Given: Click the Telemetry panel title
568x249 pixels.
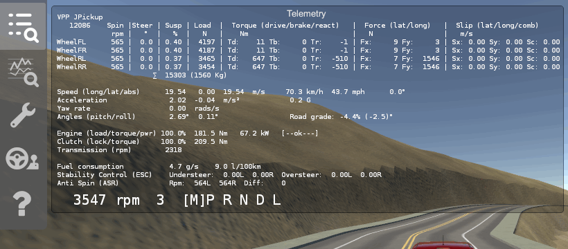Looking at the screenshot, I should pyautogui.click(x=306, y=14).
